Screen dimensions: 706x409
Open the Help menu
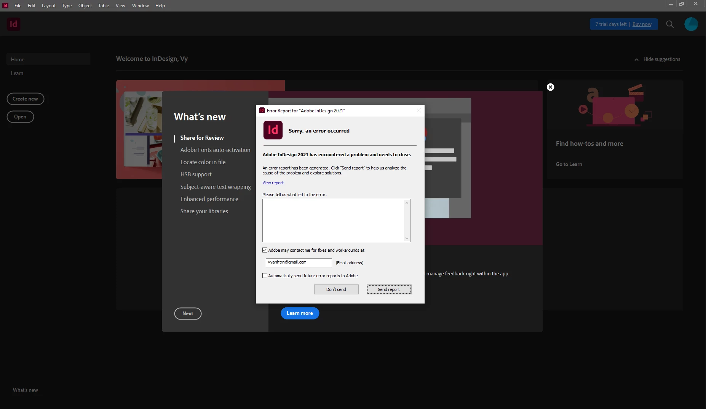point(160,6)
